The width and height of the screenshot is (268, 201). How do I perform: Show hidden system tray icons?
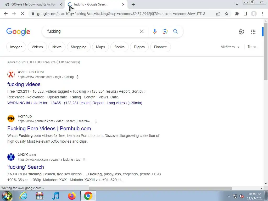[229, 196]
